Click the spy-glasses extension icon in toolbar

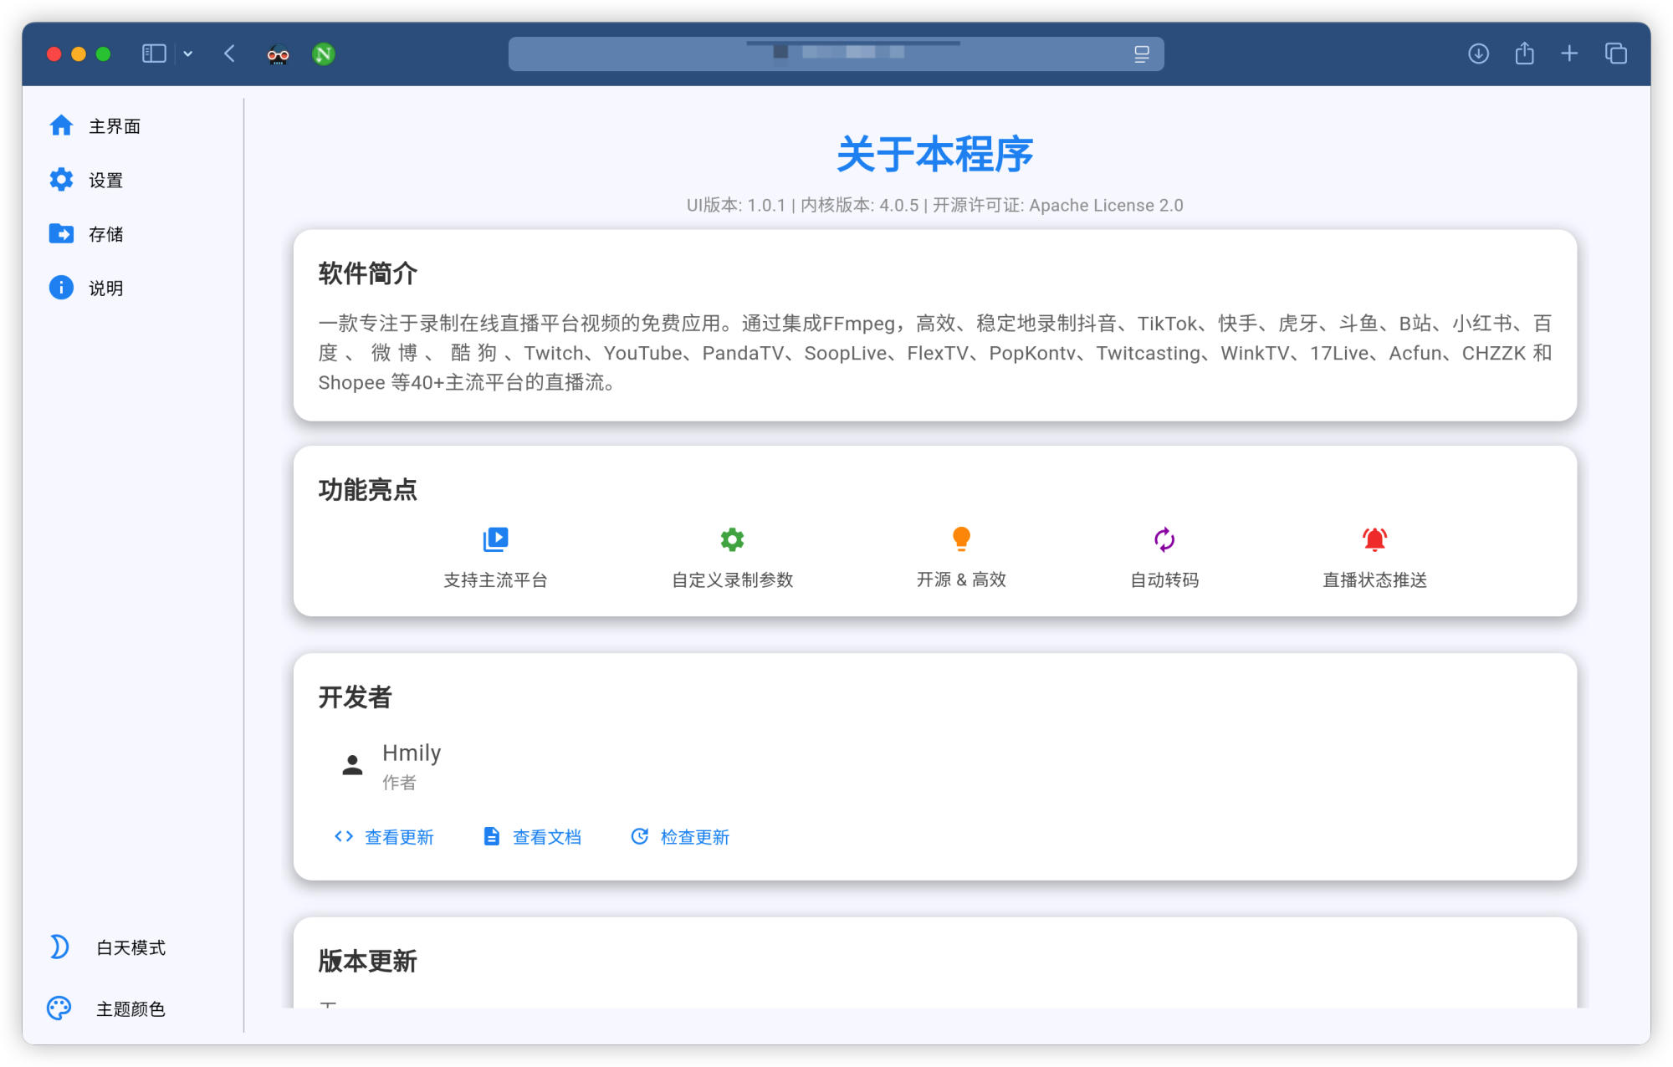coord(278,54)
